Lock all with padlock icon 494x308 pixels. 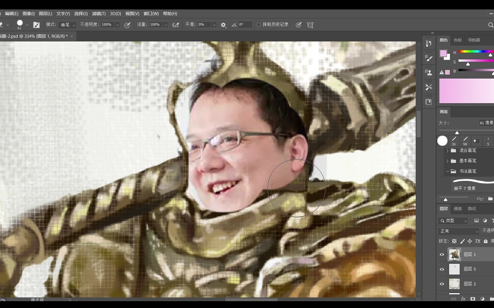tap(485, 241)
